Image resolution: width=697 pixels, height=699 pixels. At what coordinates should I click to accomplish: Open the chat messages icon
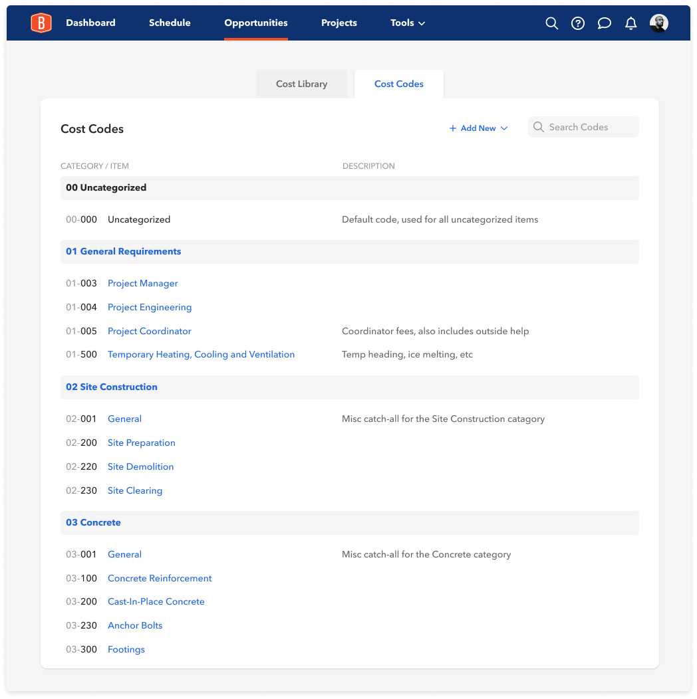click(604, 23)
